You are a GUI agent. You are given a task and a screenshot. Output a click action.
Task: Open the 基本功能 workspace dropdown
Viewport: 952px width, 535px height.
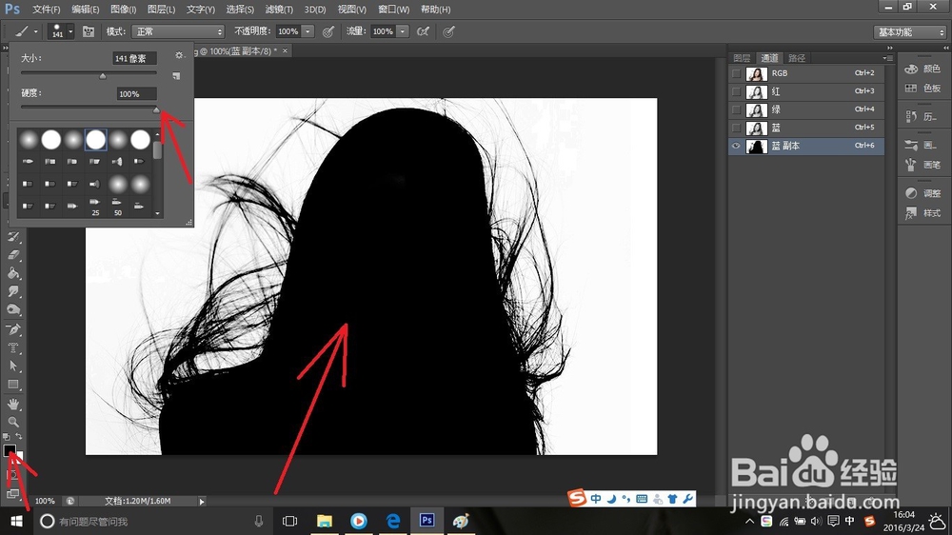909,32
